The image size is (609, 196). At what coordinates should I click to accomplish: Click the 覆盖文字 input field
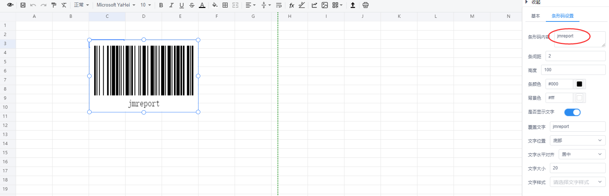[578, 127]
